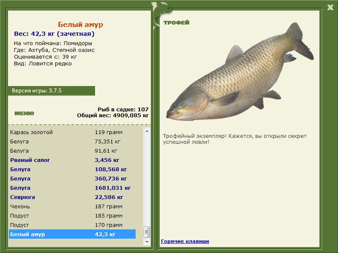The width and height of the screenshot is (338, 253).
Task: Click the Вид: Ловится редко line
Action: tap(43, 64)
